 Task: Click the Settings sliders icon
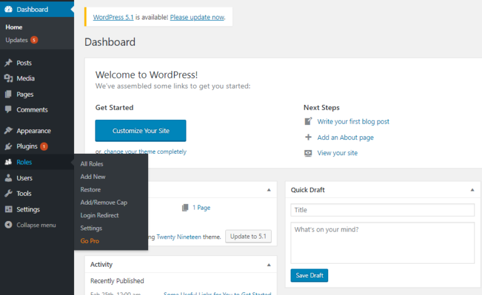8,209
